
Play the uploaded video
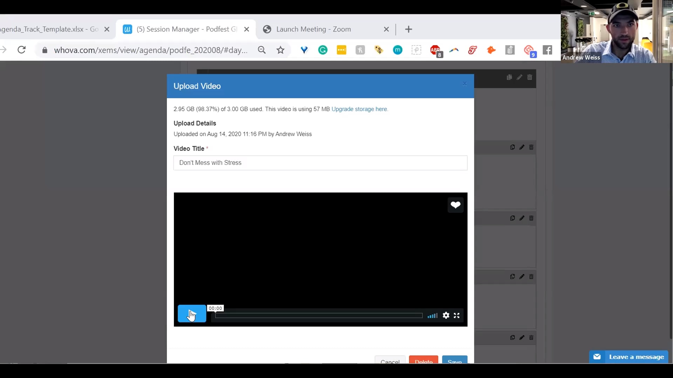click(192, 314)
